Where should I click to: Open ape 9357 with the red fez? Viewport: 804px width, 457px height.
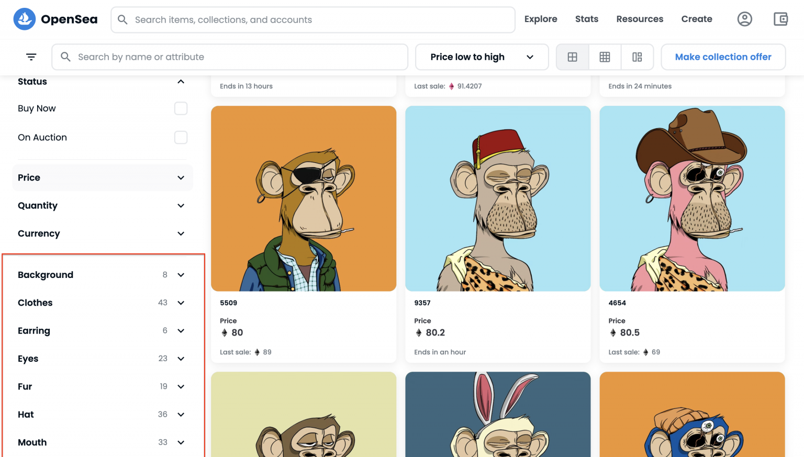498,198
